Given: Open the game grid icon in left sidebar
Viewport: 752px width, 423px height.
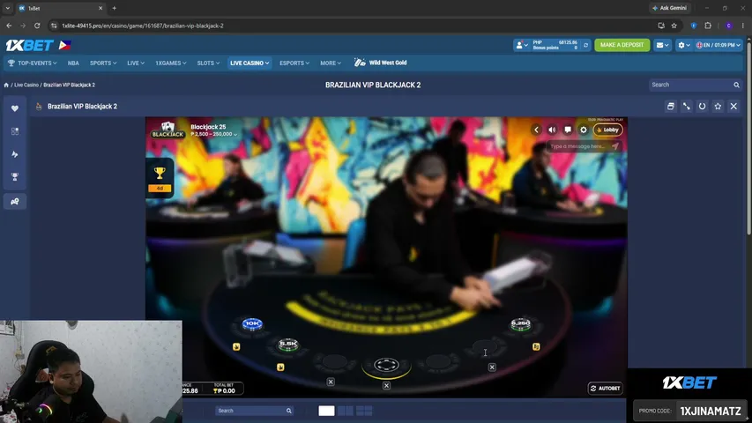Looking at the screenshot, I should click(15, 131).
